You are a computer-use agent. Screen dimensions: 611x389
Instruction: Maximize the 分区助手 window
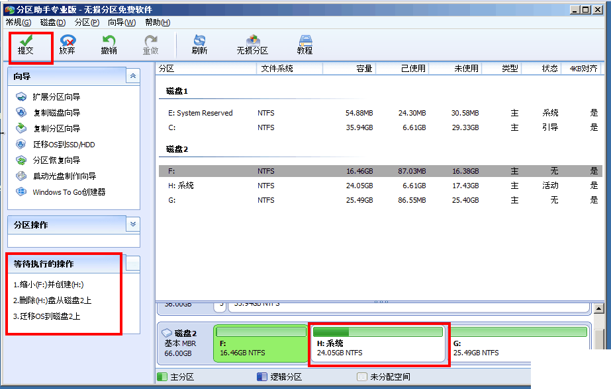point(586,10)
